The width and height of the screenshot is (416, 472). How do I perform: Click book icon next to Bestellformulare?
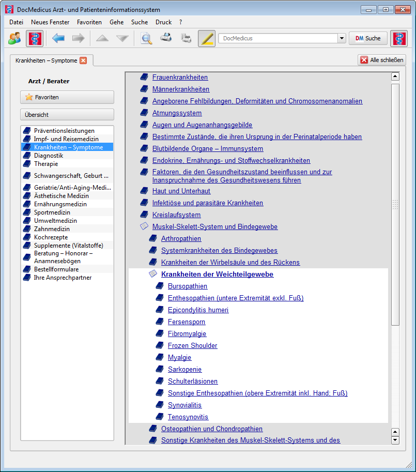(x=27, y=269)
